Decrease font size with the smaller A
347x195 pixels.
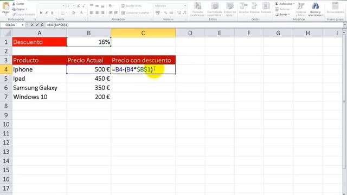point(83,6)
